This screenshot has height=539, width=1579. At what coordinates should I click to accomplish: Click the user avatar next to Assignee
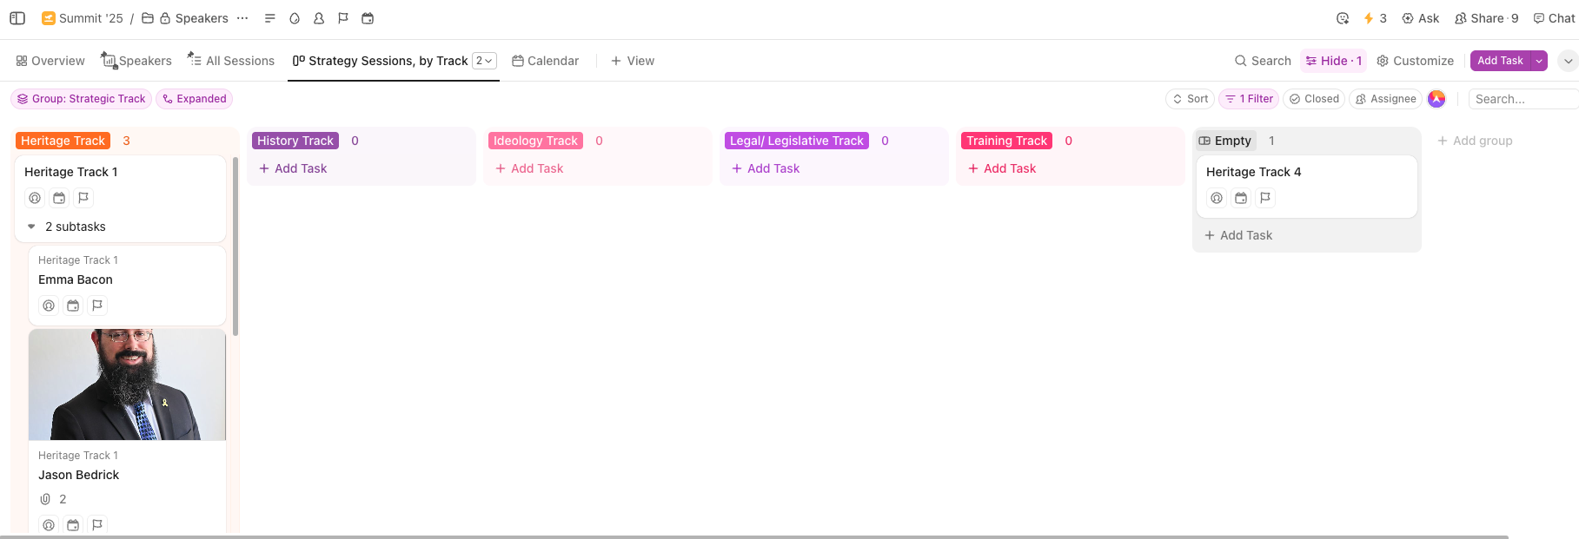(x=1436, y=99)
